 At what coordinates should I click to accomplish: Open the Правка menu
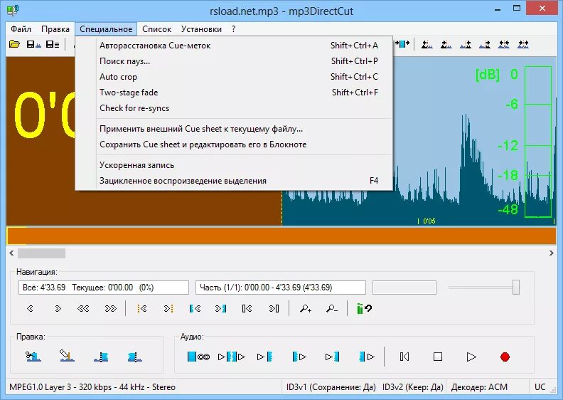point(55,29)
